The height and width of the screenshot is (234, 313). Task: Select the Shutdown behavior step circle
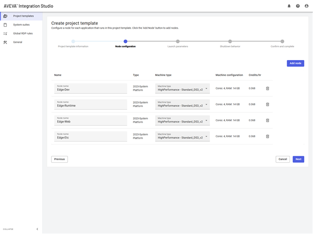tap(230, 42)
